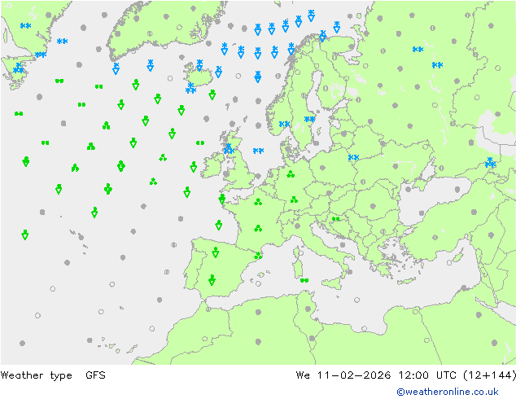Click the snow symbol over southern Norway
Screen dimensions: 516x399
(x=284, y=124)
